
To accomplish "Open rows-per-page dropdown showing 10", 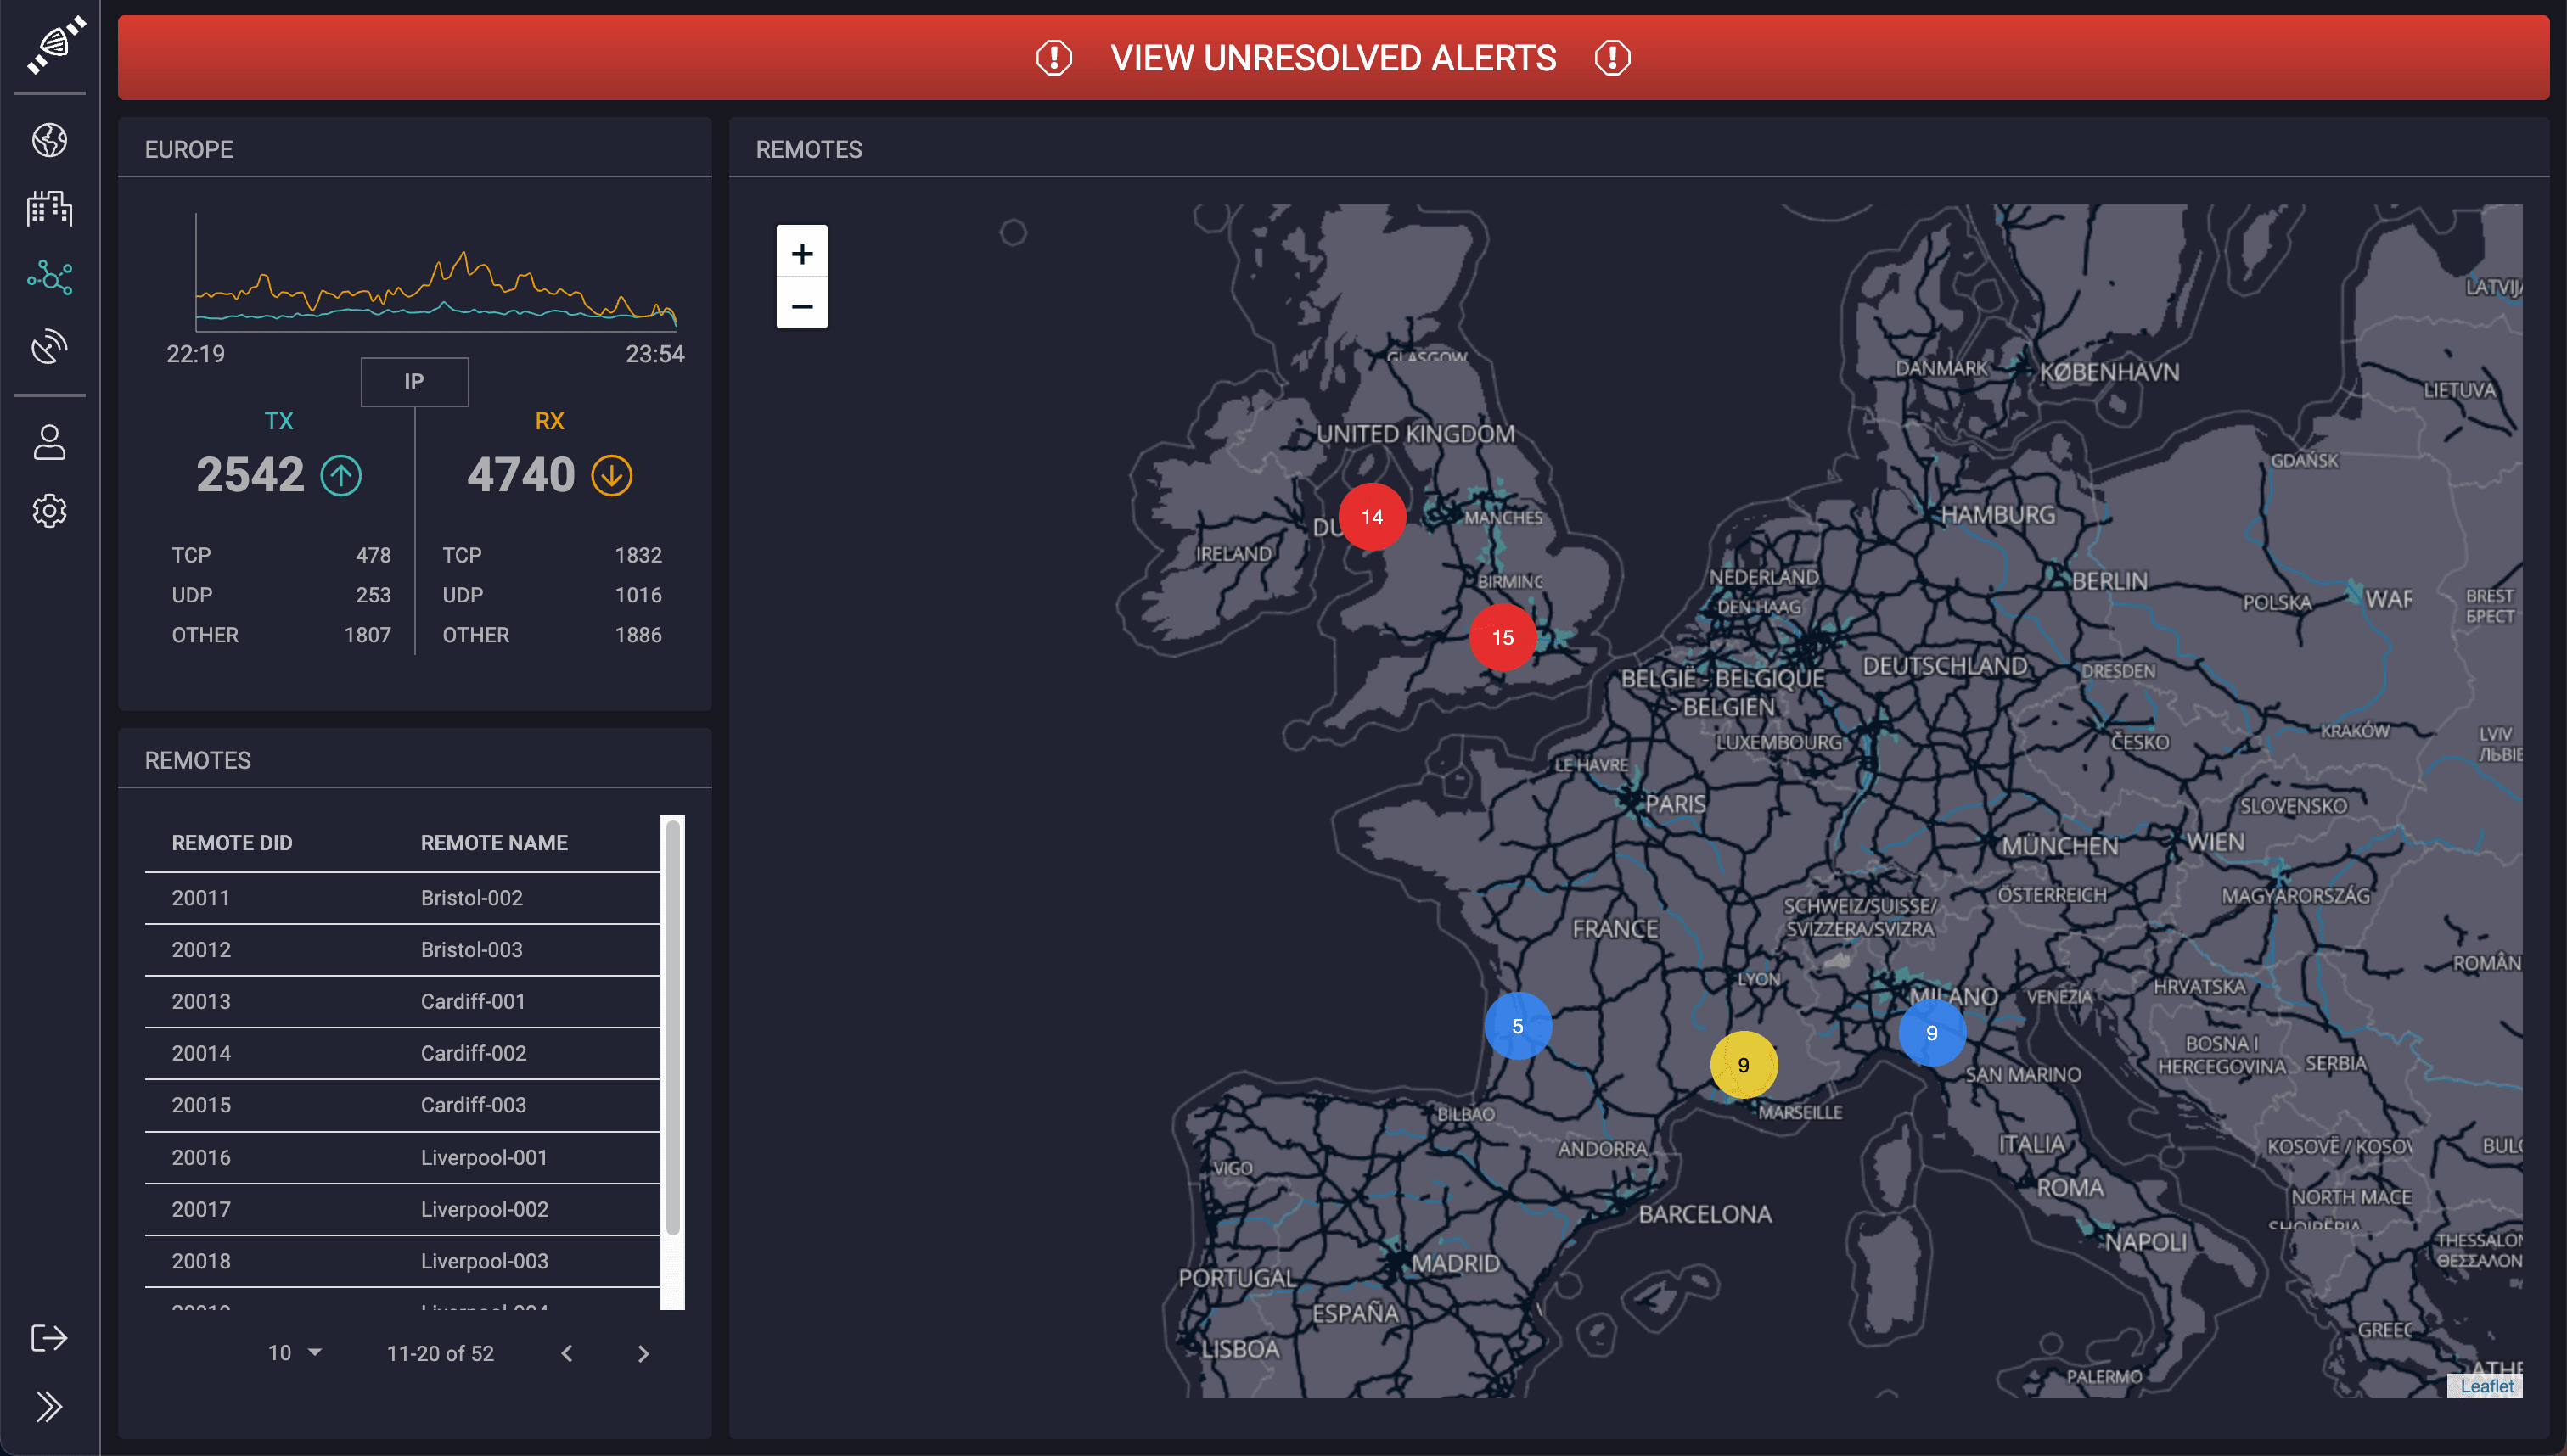I will click(x=294, y=1353).
